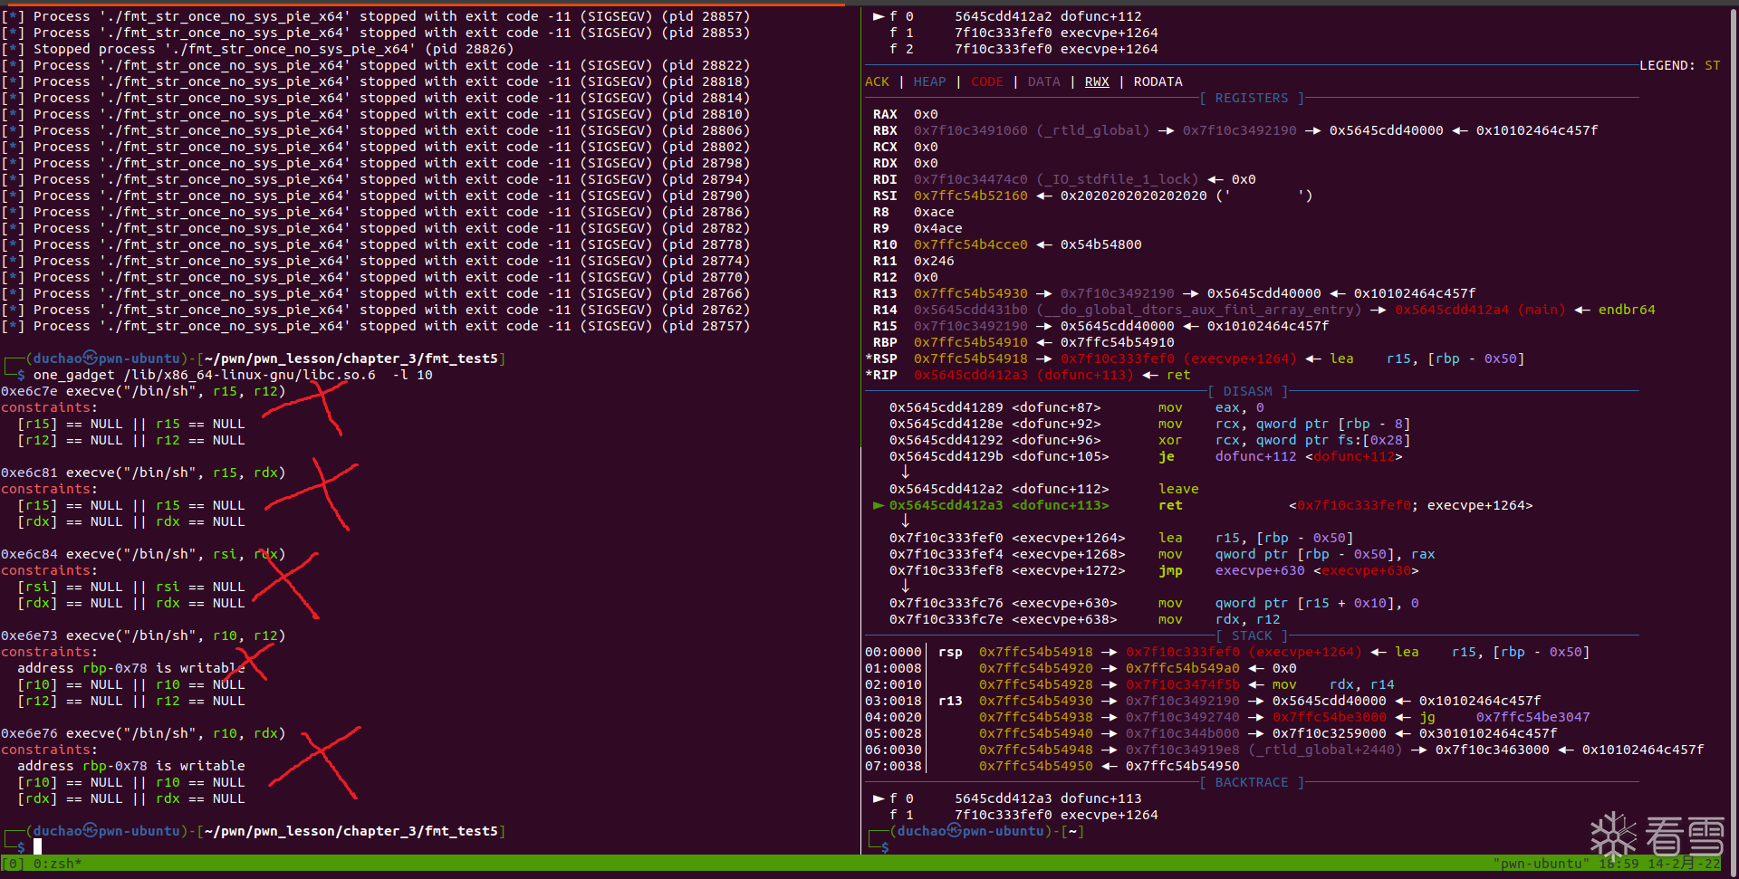Click top backtrace frame f 2 execvpe+1264
Screen dimensions: 1739x879
[1023, 49]
